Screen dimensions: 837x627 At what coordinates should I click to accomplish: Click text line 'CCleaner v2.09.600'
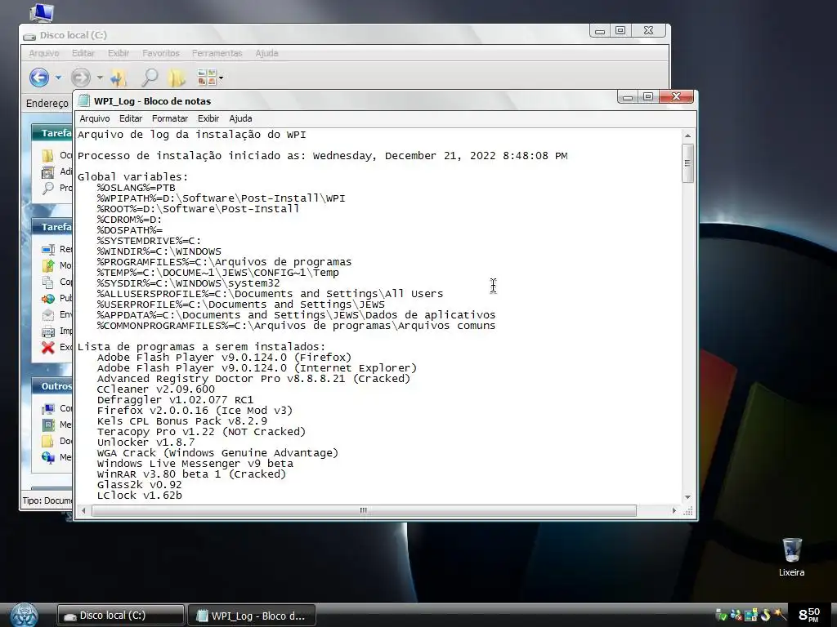156,389
